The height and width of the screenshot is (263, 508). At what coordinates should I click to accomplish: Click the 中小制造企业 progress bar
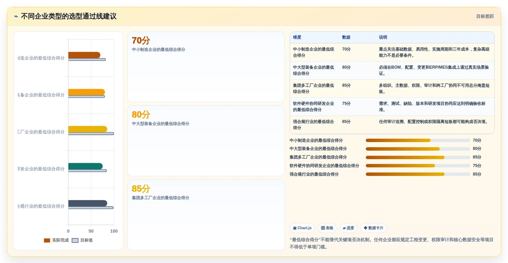point(418,140)
